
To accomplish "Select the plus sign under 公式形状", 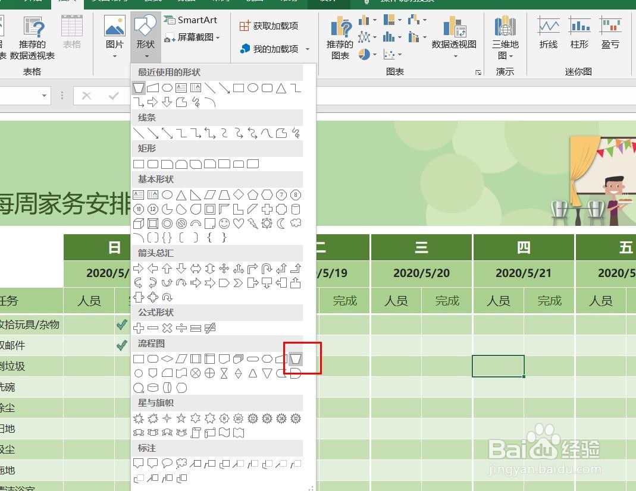I will [x=139, y=328].
